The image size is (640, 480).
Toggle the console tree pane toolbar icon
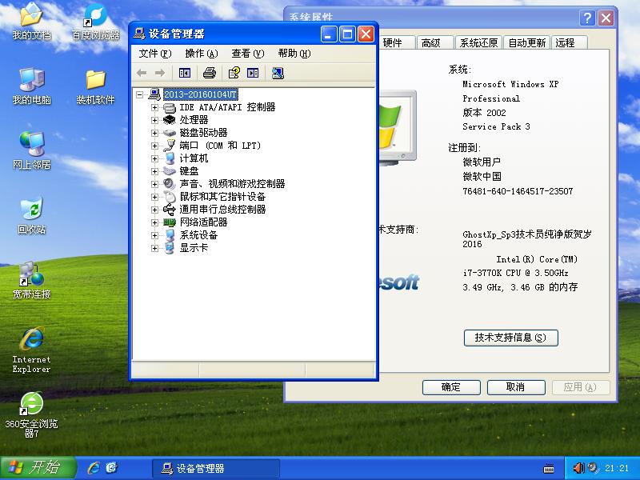(x=185, y=73)
